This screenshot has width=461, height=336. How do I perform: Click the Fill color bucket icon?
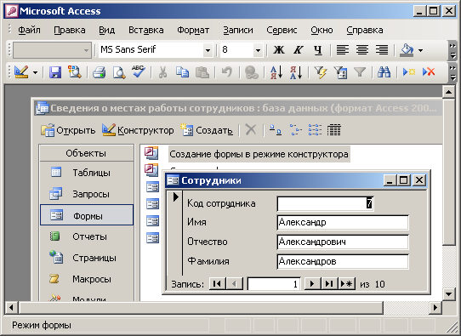point(407,50)
